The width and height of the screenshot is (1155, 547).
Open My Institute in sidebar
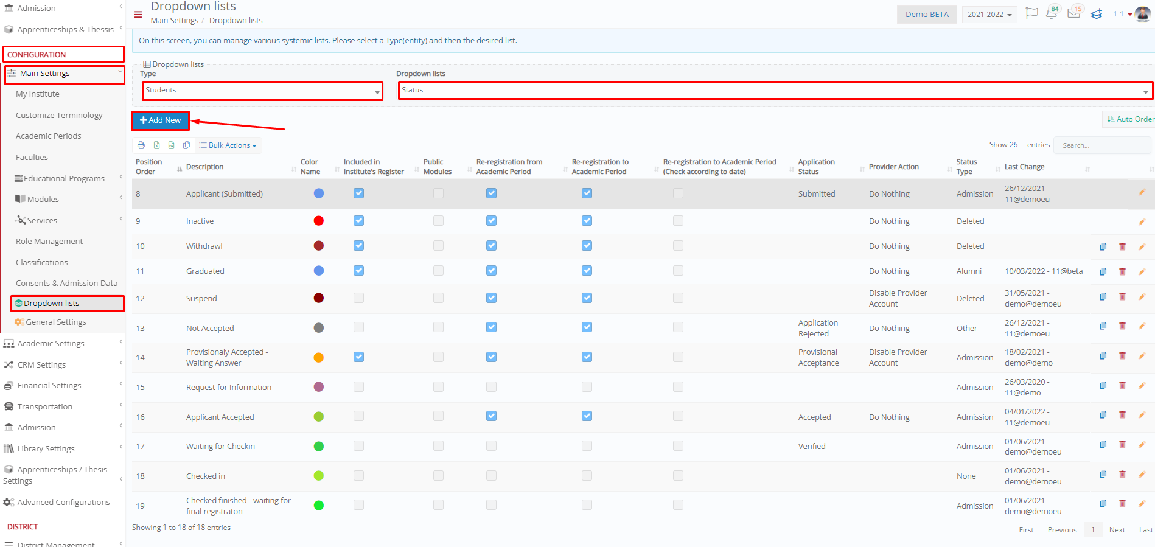(38, 94)
